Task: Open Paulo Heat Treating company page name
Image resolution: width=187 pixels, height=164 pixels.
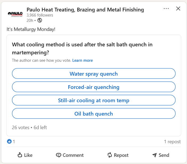Action: pyautogui.click(x=85, y=10)
